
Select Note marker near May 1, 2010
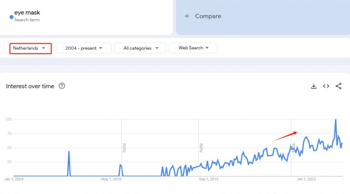point(124,148)
